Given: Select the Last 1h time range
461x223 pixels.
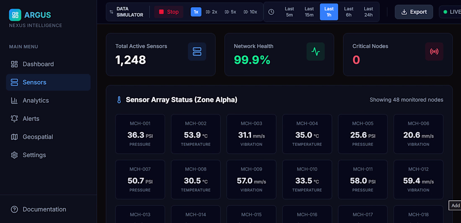Looking at the screenshot, I should pyautogui.click(x=329, y=12).
